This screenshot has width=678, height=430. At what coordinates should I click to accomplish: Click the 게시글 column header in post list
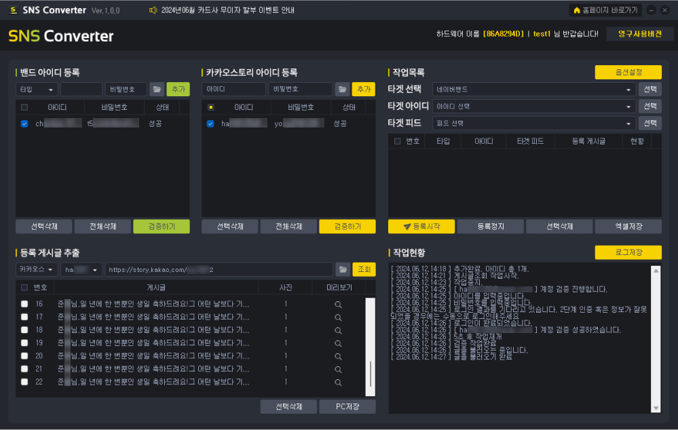coord(156,288)
